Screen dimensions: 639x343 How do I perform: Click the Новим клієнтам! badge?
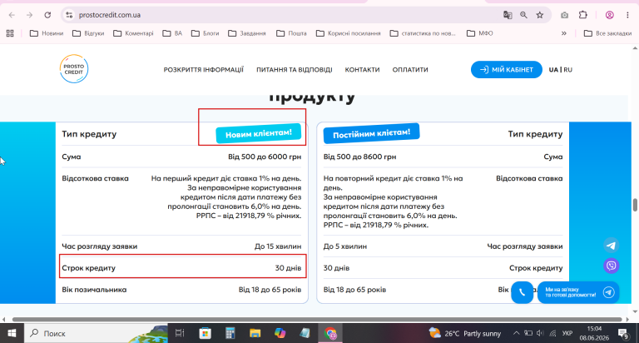click(259, 133)
